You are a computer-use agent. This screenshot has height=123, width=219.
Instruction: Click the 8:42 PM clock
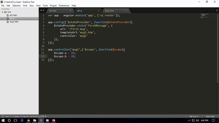click(x=205, y=120)
